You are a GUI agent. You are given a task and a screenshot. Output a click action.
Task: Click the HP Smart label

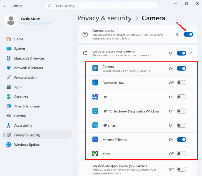(109, 125)
